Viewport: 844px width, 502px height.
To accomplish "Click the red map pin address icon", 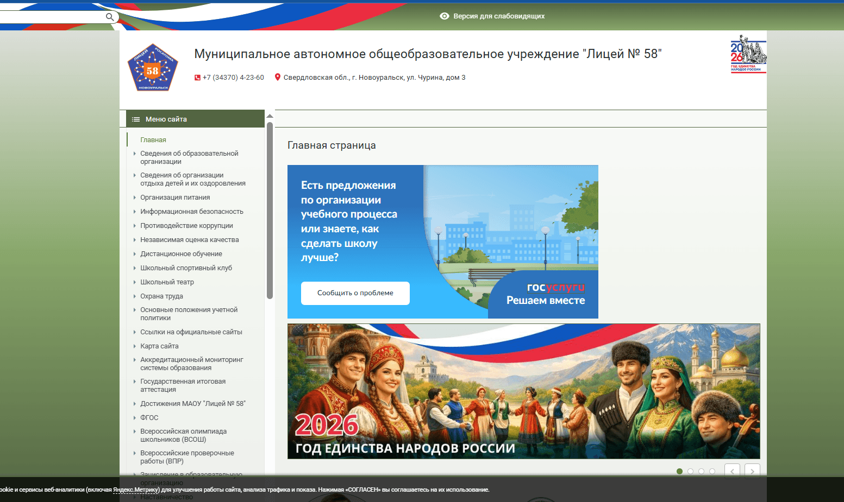I will coord(278,78).
